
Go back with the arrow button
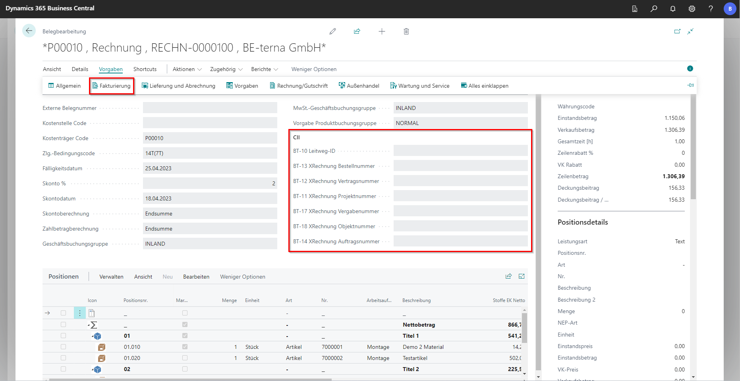click(x=29, y=31)
